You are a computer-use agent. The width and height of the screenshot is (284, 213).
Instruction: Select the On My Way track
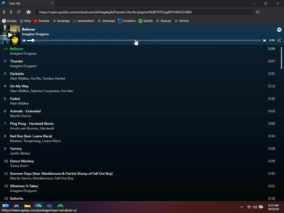pos(140,88)
